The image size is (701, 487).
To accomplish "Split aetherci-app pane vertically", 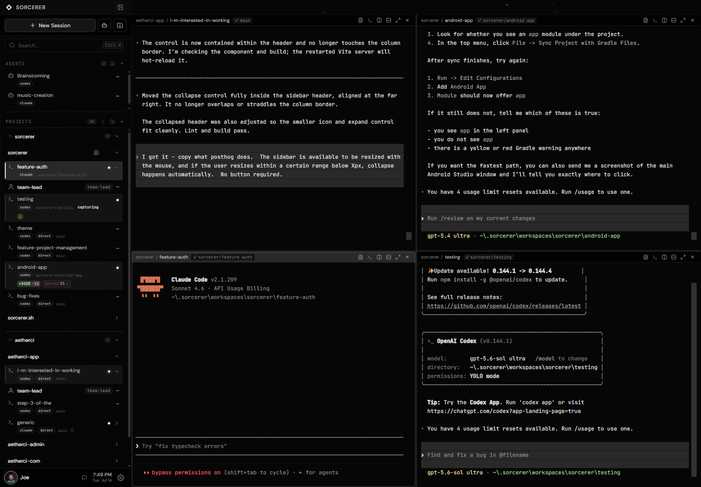I will click(379, 20).
